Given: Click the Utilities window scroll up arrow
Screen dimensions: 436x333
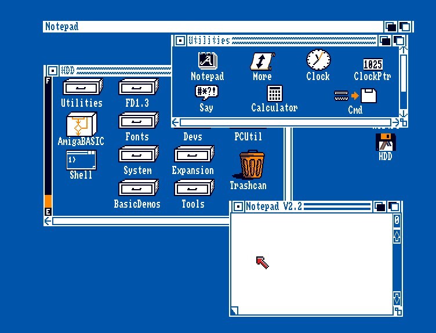Looking at the screenshot, I should coord(403,50).
